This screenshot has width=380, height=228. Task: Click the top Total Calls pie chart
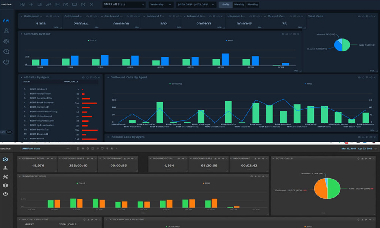(x=342, y=45)
